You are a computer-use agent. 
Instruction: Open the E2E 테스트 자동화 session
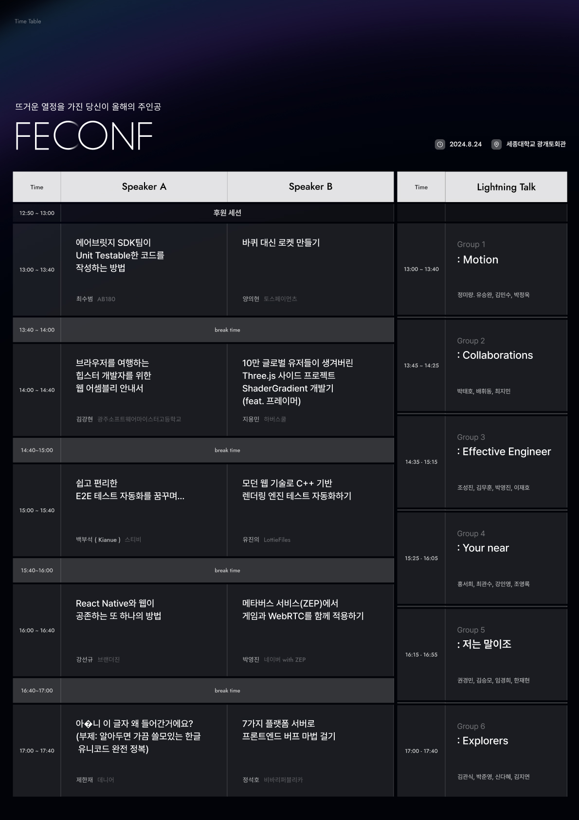pyautogui.click(x=144, y=510)
